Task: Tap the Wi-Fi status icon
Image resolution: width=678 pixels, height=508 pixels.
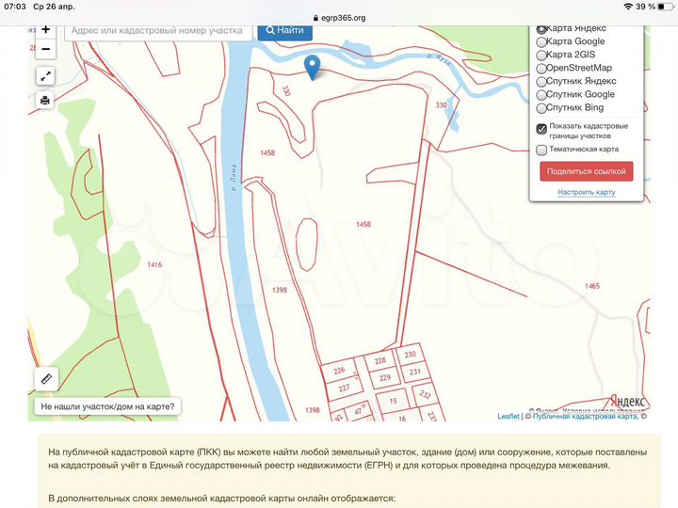Action: click(x=627, y=6)
